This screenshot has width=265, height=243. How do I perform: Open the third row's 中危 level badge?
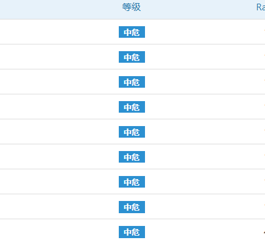pyautogui.click(x=132, y=82)
